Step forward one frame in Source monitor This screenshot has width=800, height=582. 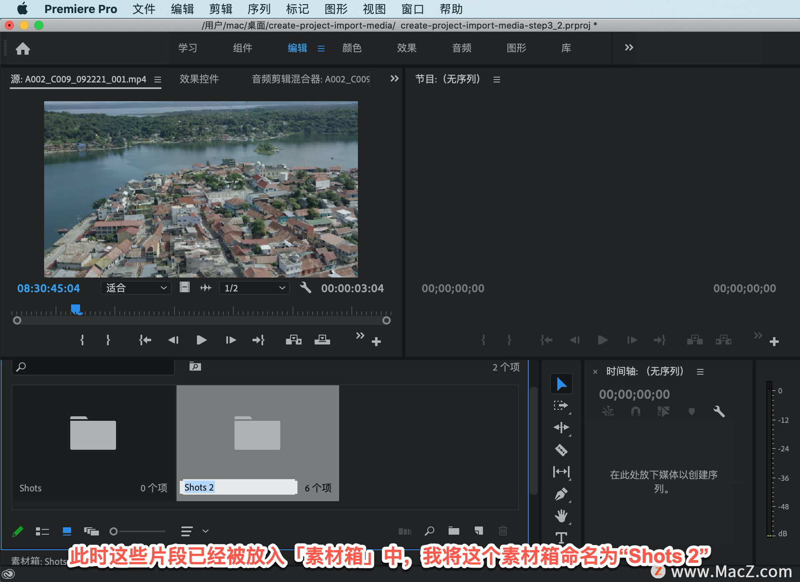[231, 340]
